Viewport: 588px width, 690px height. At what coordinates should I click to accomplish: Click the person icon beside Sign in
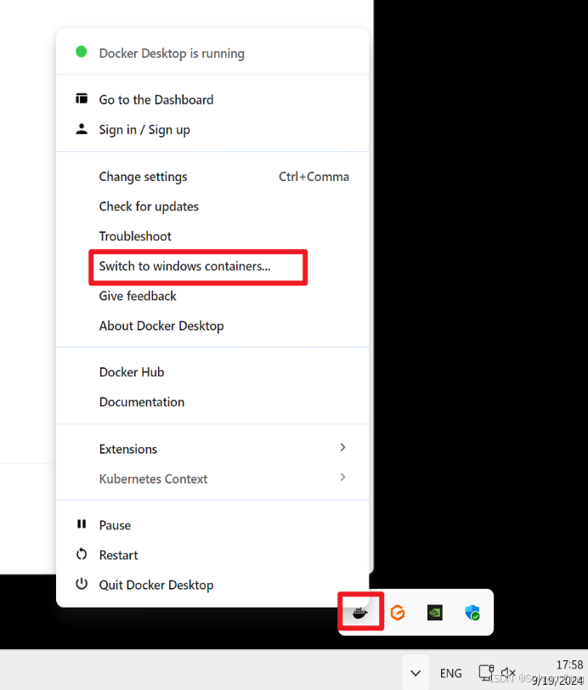[82, 129]
